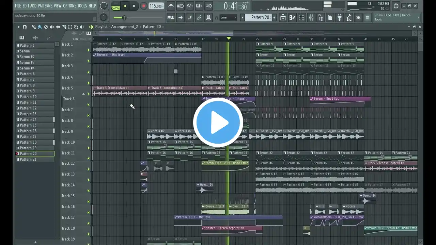The height and width of the screenshot is (245, 436).
Task: Toggle Track 10 mute switch
Action: point(88,148)
